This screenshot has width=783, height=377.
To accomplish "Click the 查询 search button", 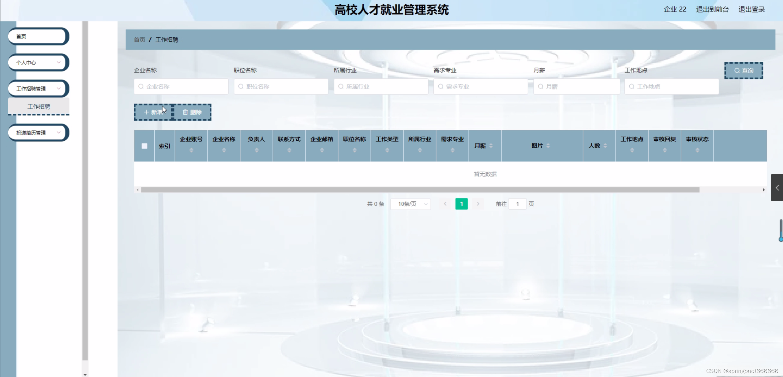I will 744,71.
